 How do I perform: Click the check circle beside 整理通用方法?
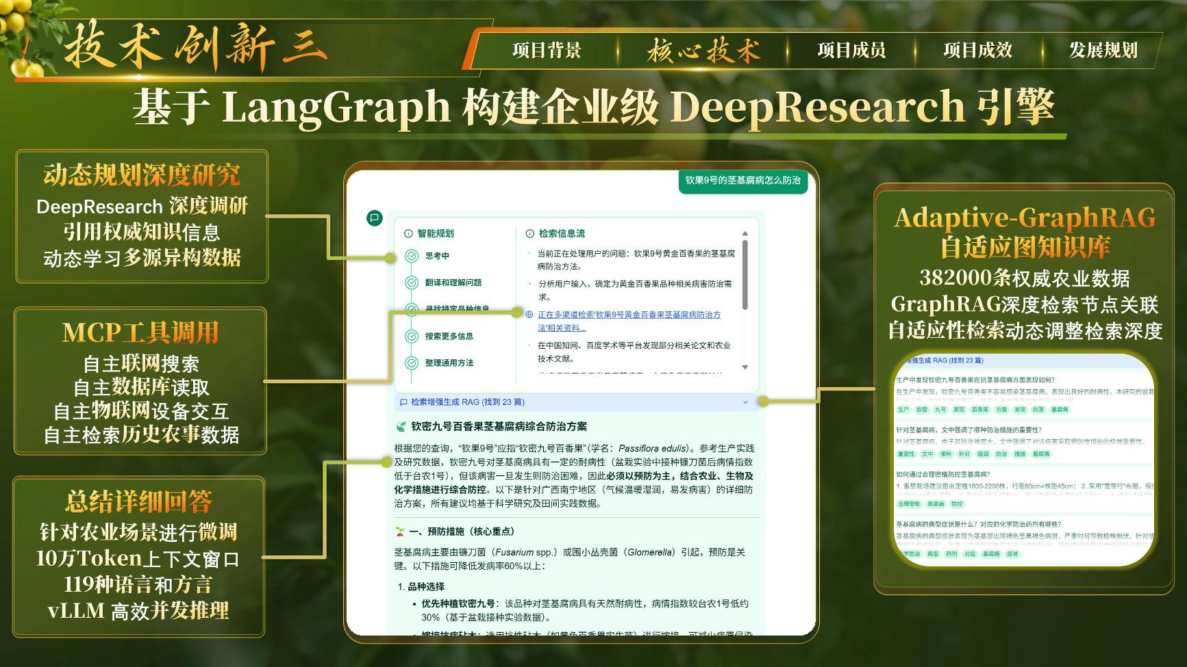tap(412, 363)
